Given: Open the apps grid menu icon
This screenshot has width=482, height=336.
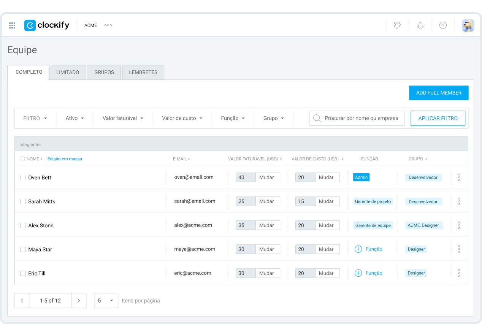Looking at the screenshot, I should 12,25.
